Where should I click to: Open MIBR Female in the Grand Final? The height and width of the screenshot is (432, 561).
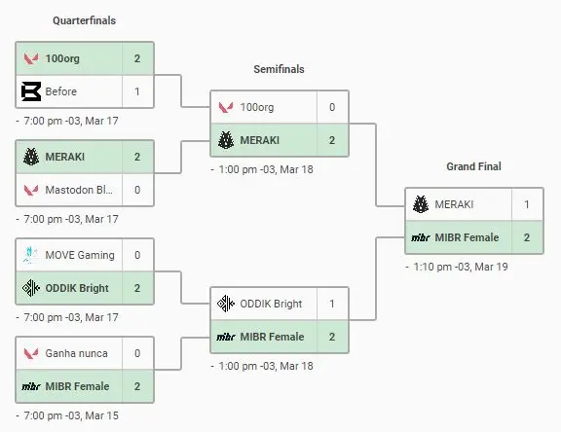[474, 237]
